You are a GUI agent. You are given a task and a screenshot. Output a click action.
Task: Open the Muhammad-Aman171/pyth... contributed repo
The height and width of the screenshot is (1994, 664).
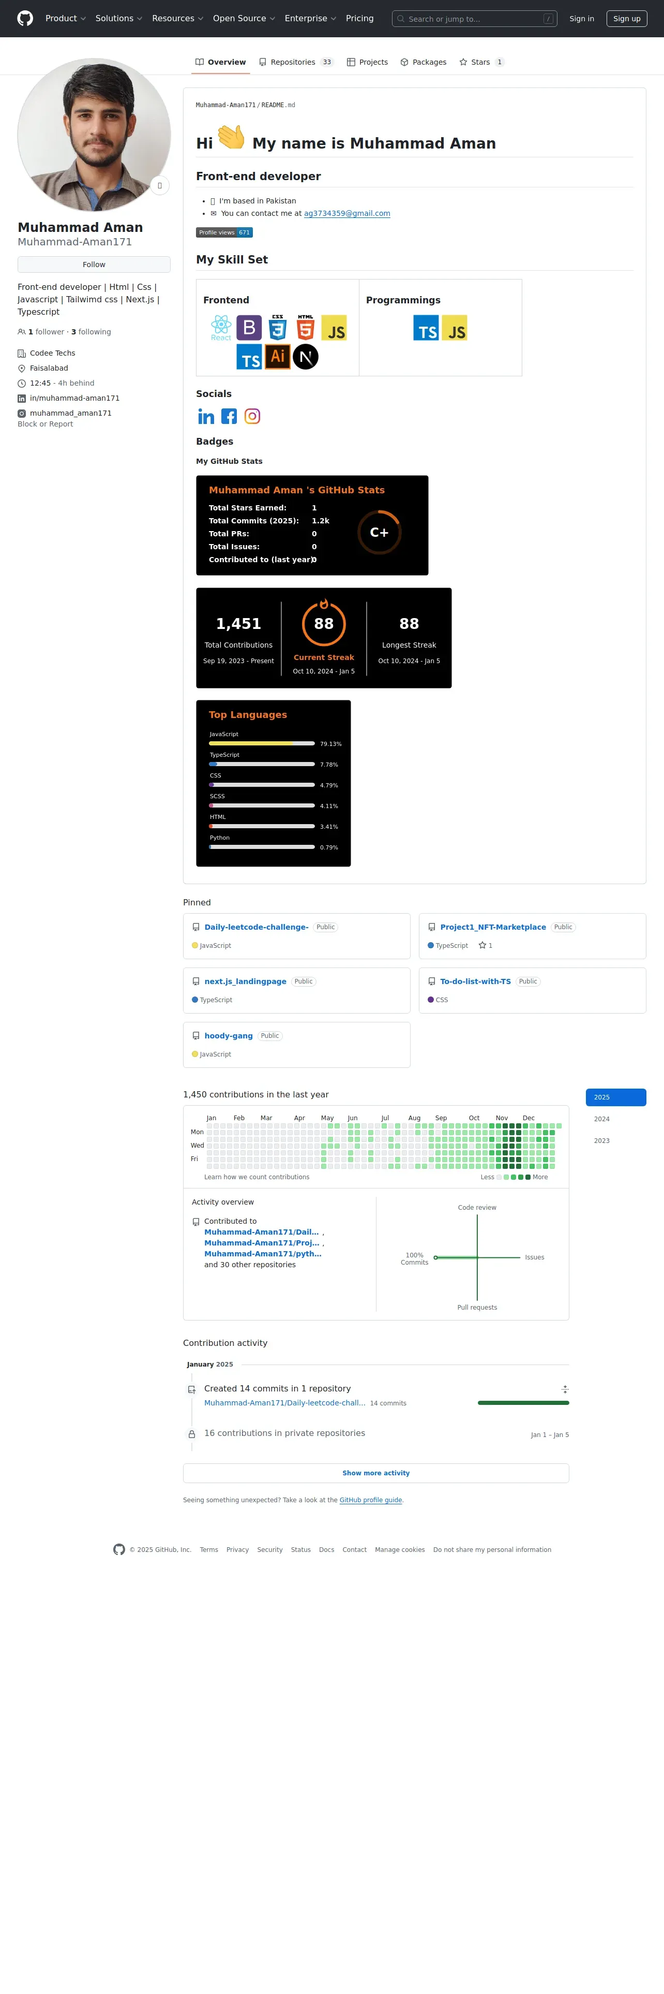coord(263,1253)
